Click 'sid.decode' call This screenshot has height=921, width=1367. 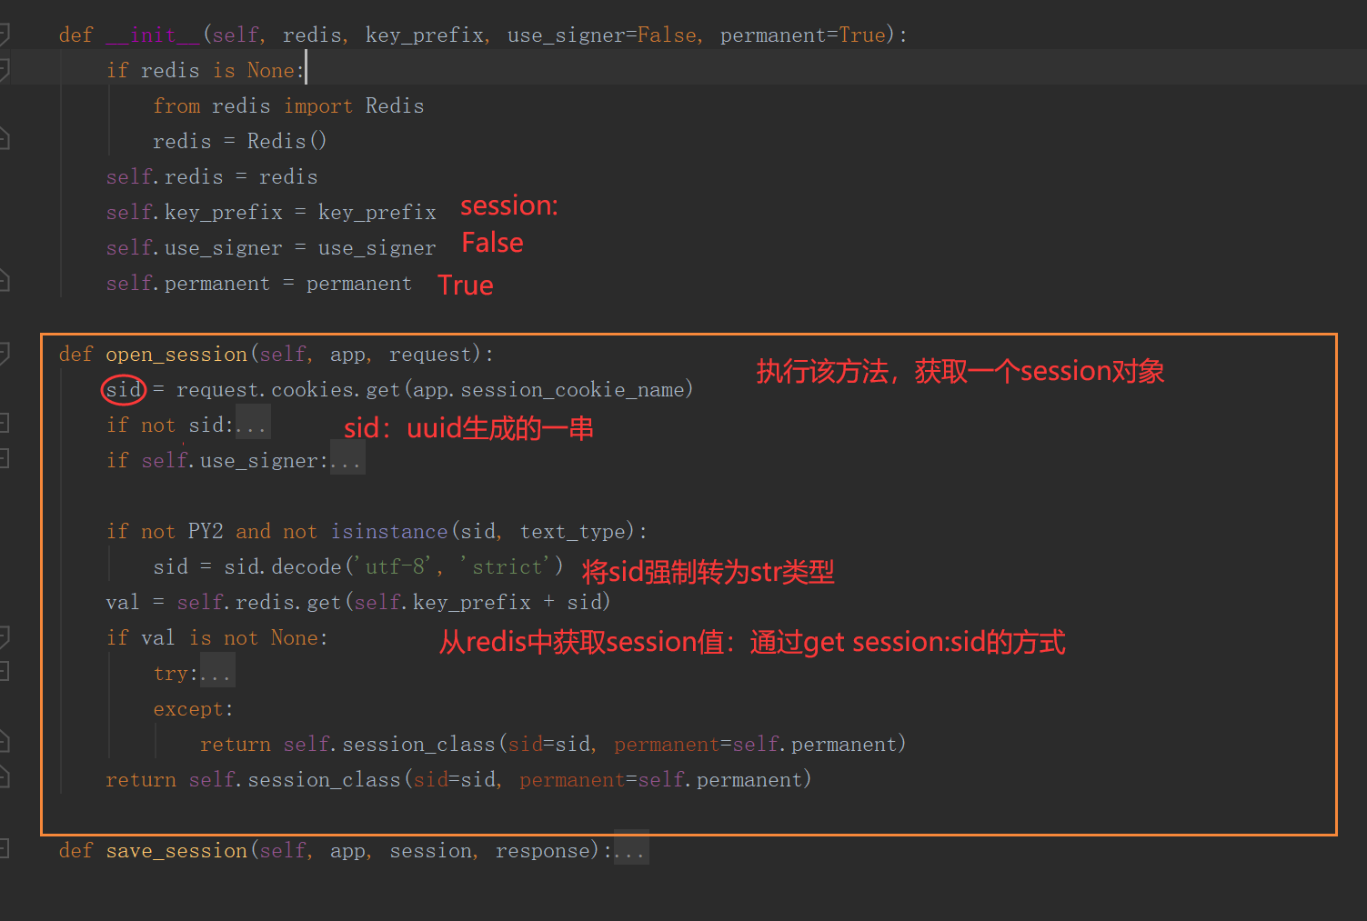click(x=283, y=566)
